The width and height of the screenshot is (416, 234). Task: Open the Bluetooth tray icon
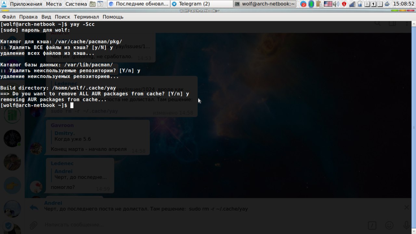tap(311, 4)
